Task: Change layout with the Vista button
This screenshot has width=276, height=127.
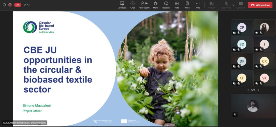Action: point(177,5)
